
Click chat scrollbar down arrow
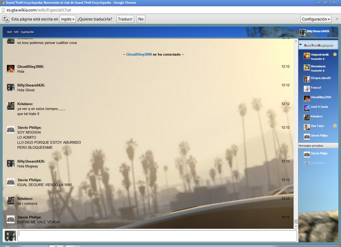pos(296,226)
